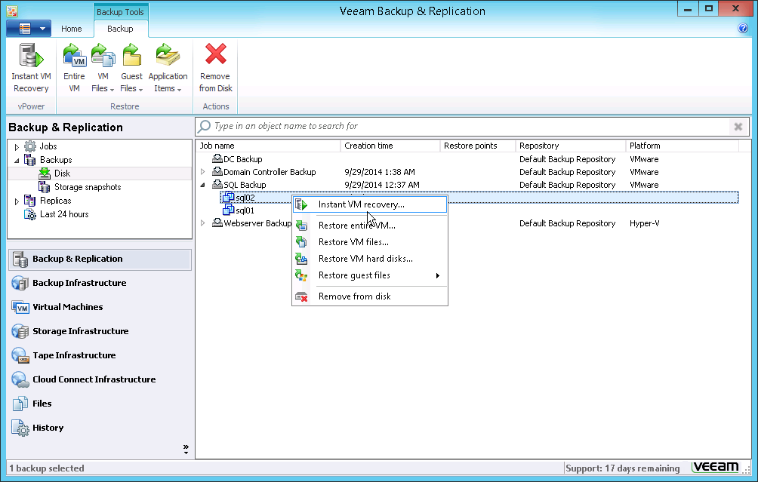The image size is (758, 482).
Task: Sort by Platform column header
Action: coord(682,146)
